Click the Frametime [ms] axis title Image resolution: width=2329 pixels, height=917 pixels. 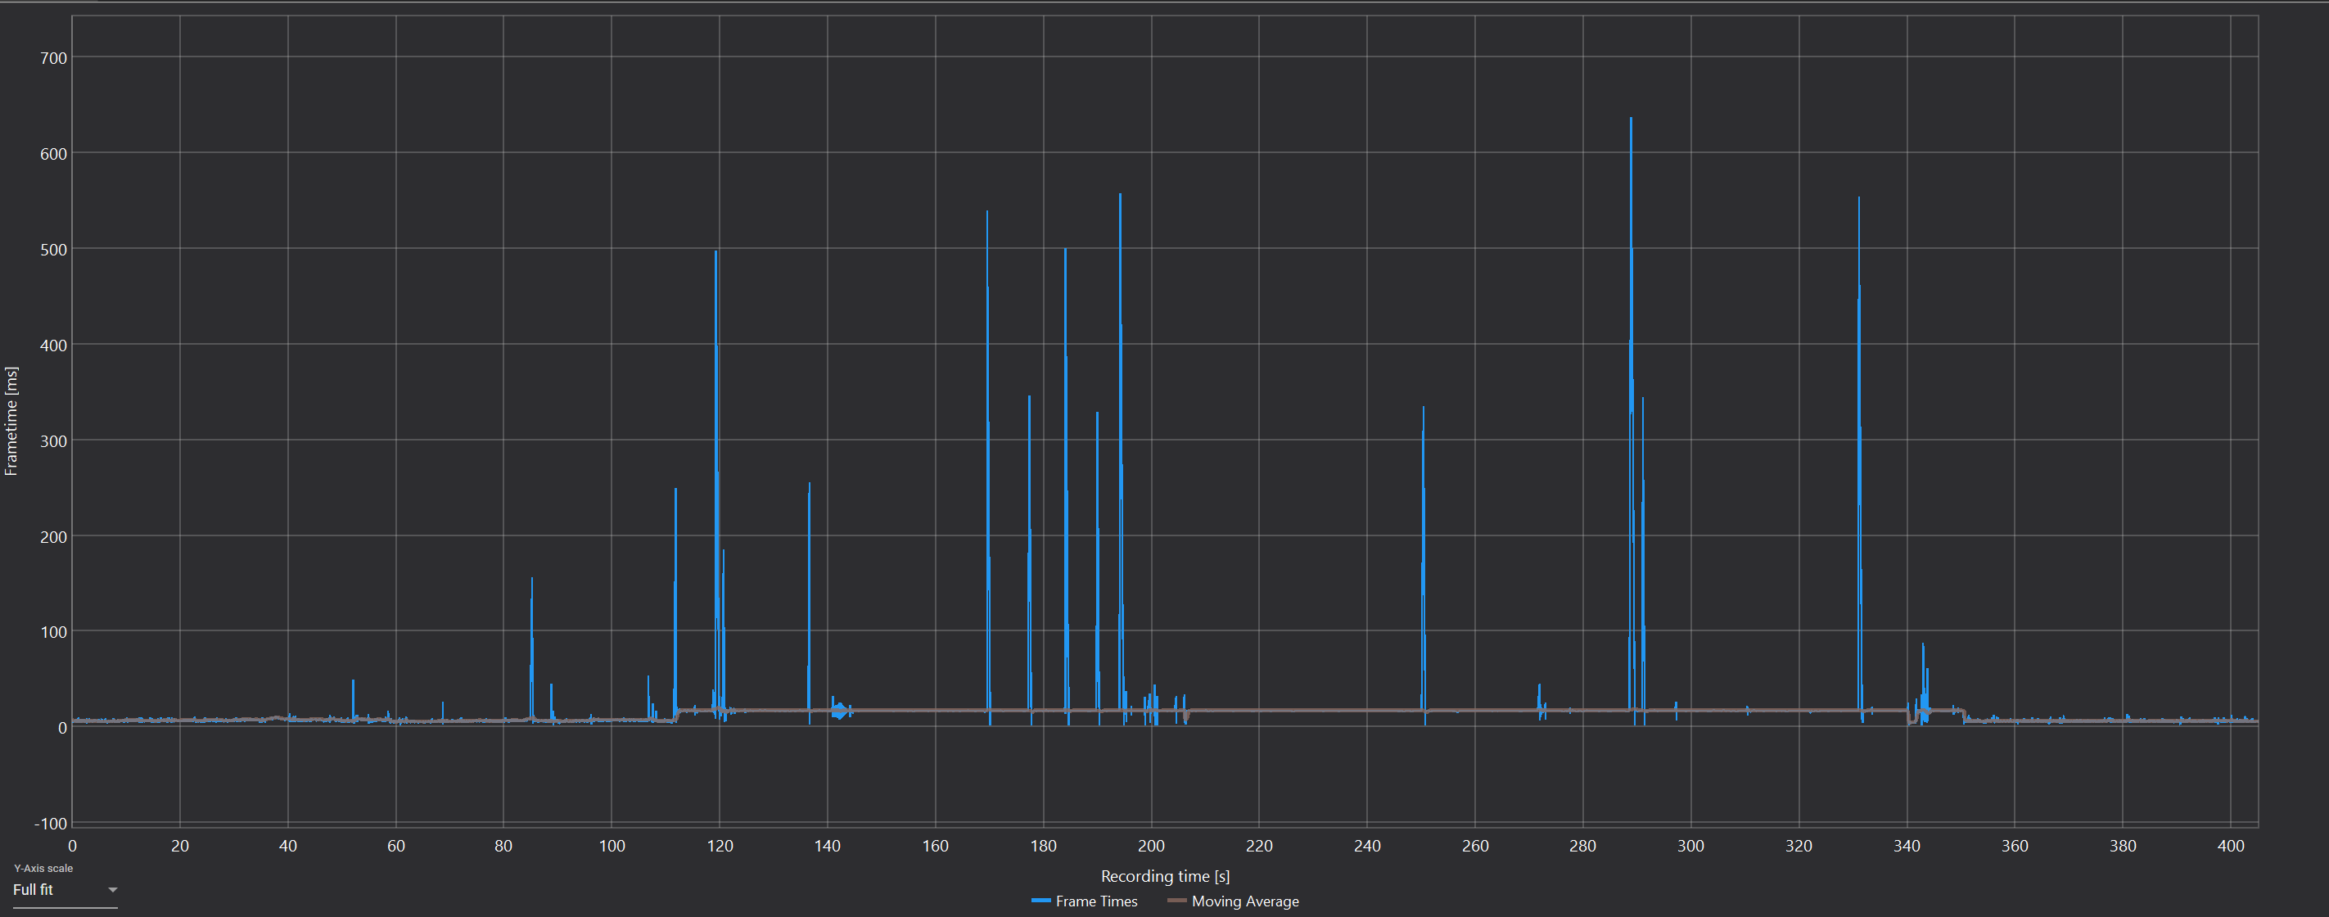pyautogui.click(x=11, y=421)
